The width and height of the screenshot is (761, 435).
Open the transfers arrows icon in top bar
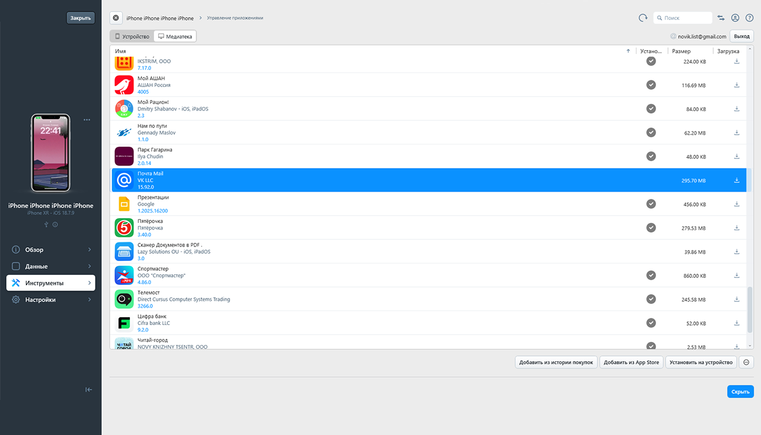(x=721, y=18)
